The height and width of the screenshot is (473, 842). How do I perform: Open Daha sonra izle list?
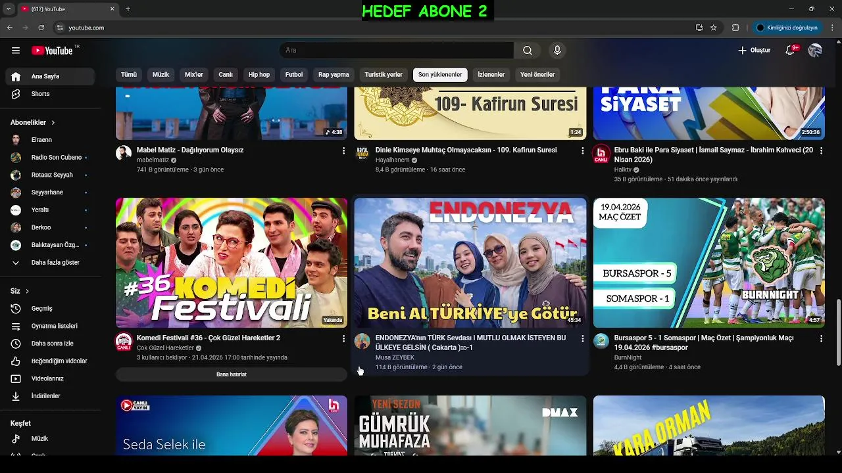point(50,344)
